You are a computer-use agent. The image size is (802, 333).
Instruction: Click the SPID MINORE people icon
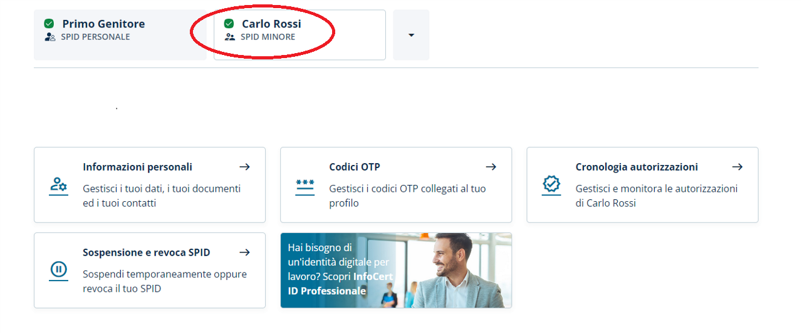click(230, 37)
